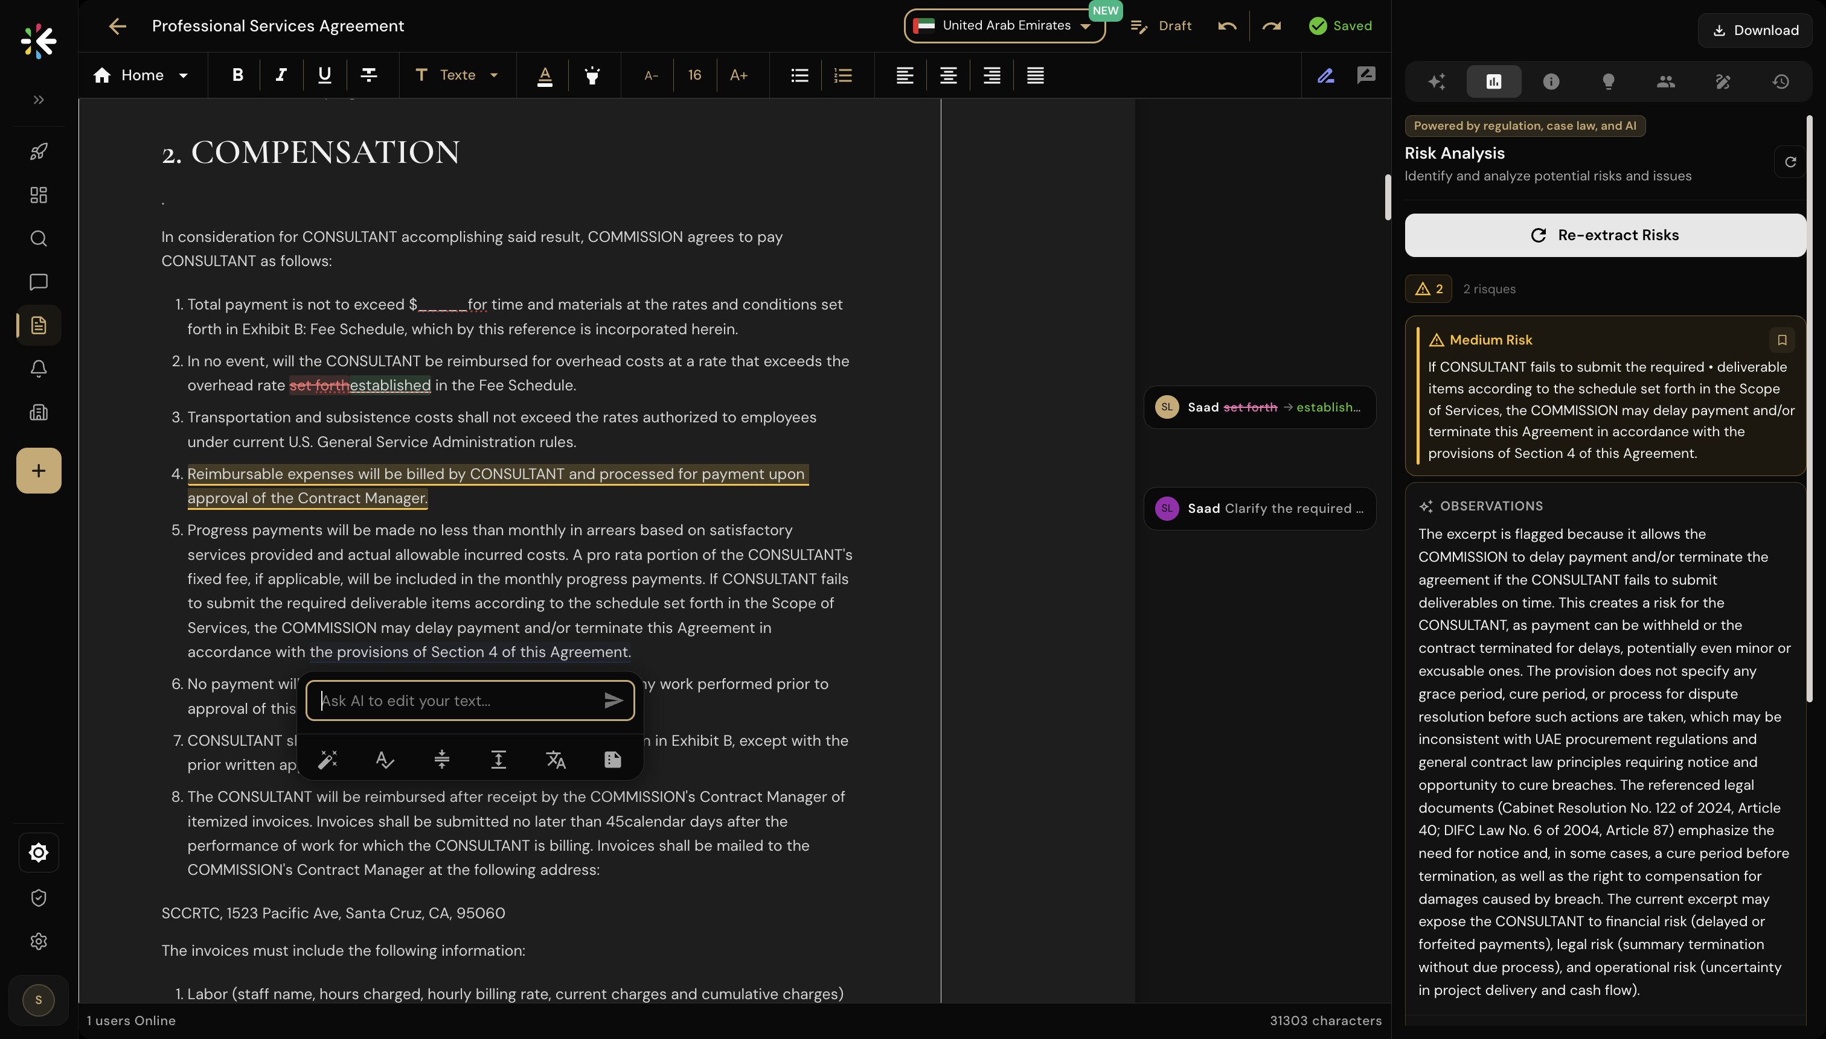Click the document summarize icon in AI popup
The width and height of the screenshot is (1826, 1039).
(x=612, y=759)
